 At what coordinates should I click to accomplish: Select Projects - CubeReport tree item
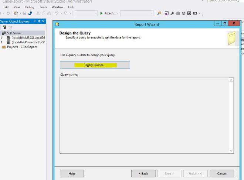click(21, 46)
